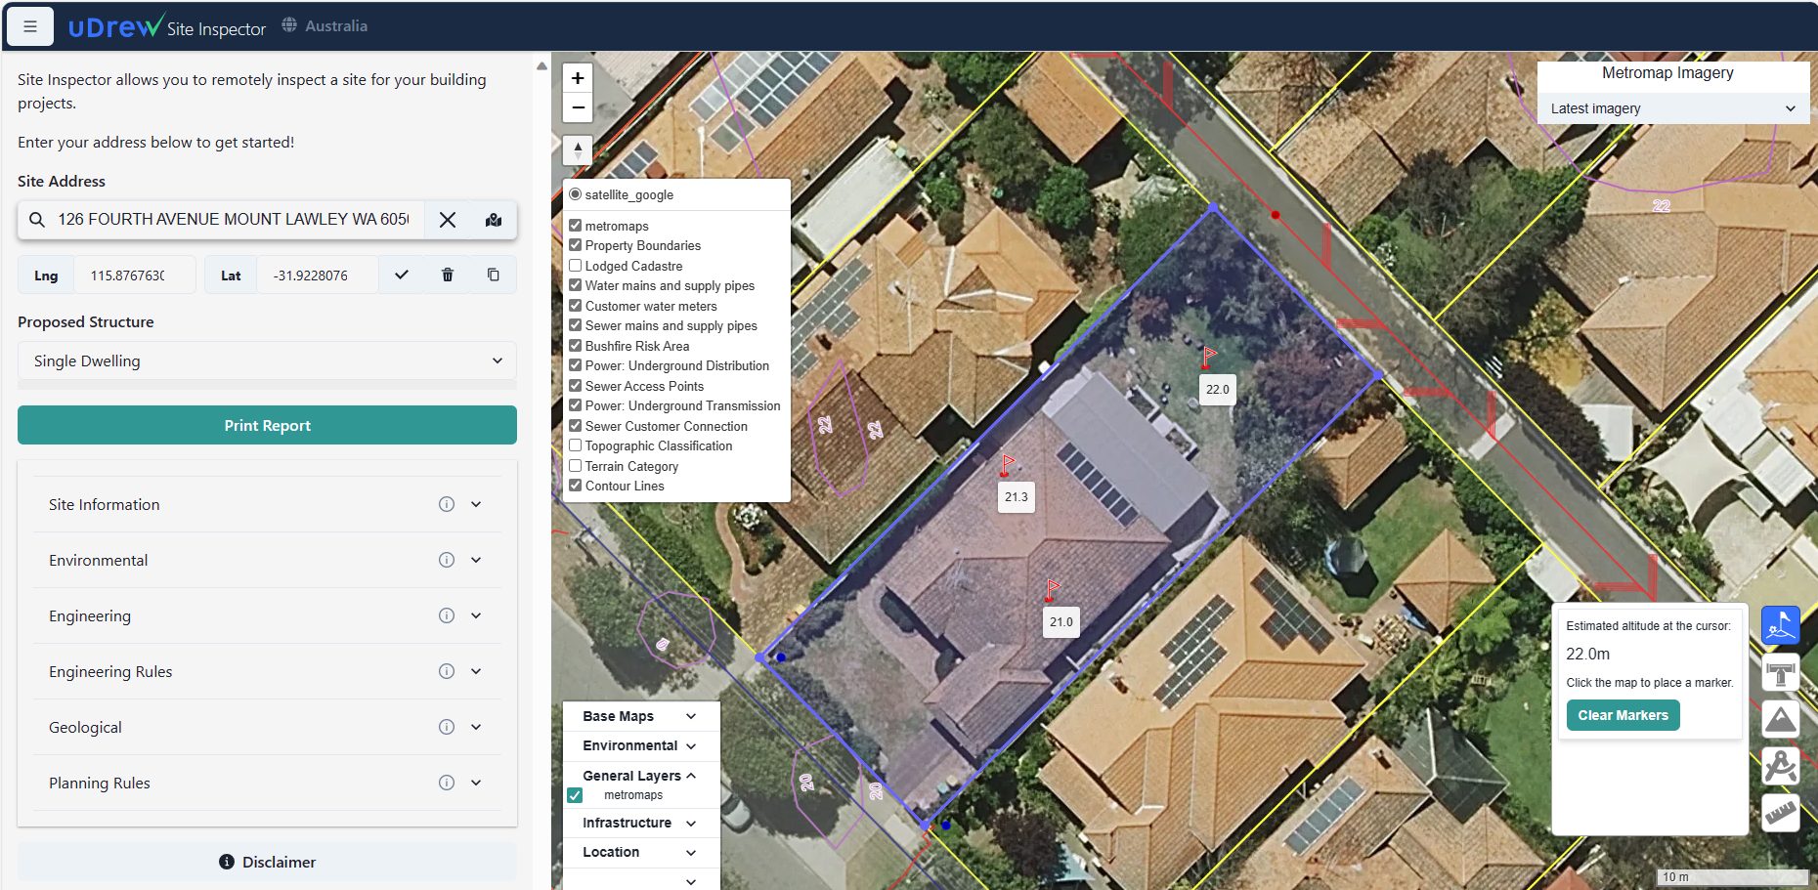Select the pipe fitting tool icon
The width and height of the screenshot is (1818, 890).
click(1780, 673)
